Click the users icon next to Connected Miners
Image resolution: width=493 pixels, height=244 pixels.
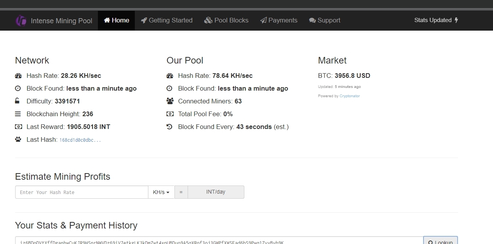pos(169,101)
